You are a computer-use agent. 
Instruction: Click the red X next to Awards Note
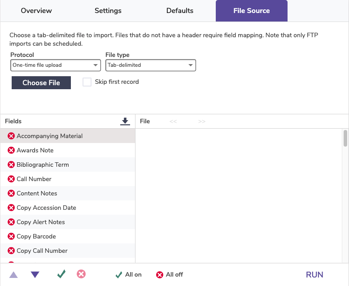(x=11, y=150)
